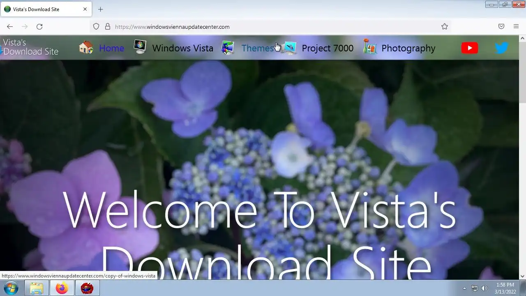Close the Vista's Download Site tab
The width and height of the screenshot is (526, 296).
click(x=85, y=9)
